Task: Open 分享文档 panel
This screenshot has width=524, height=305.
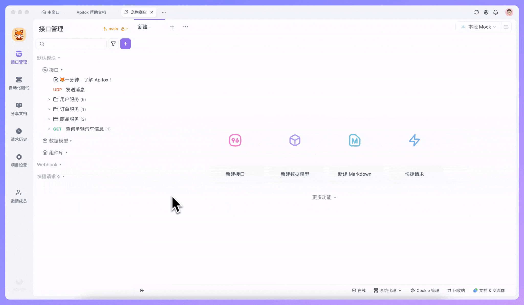Action: click(19, 109)
